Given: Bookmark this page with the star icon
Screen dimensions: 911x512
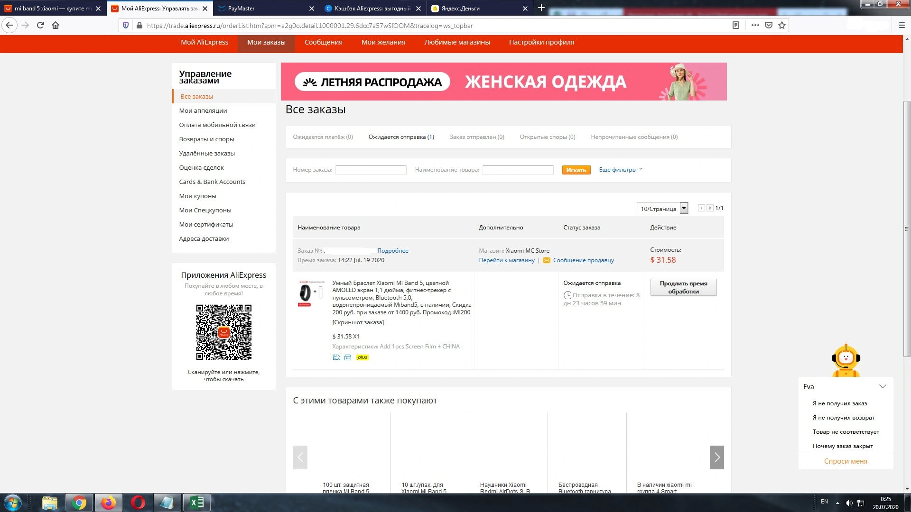Looking at the screenshot, I should click(782, 26).
